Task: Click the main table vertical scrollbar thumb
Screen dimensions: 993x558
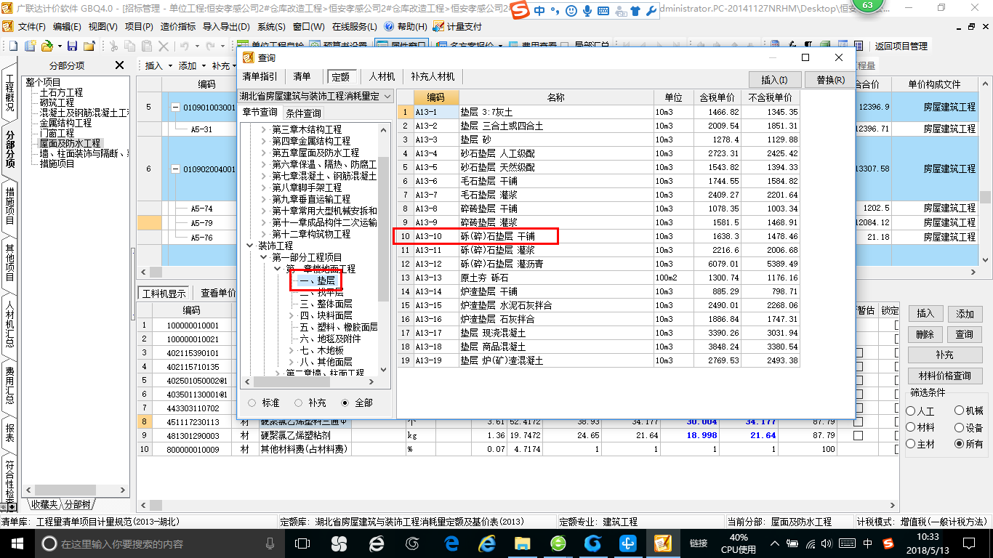Action: point(985,198)
